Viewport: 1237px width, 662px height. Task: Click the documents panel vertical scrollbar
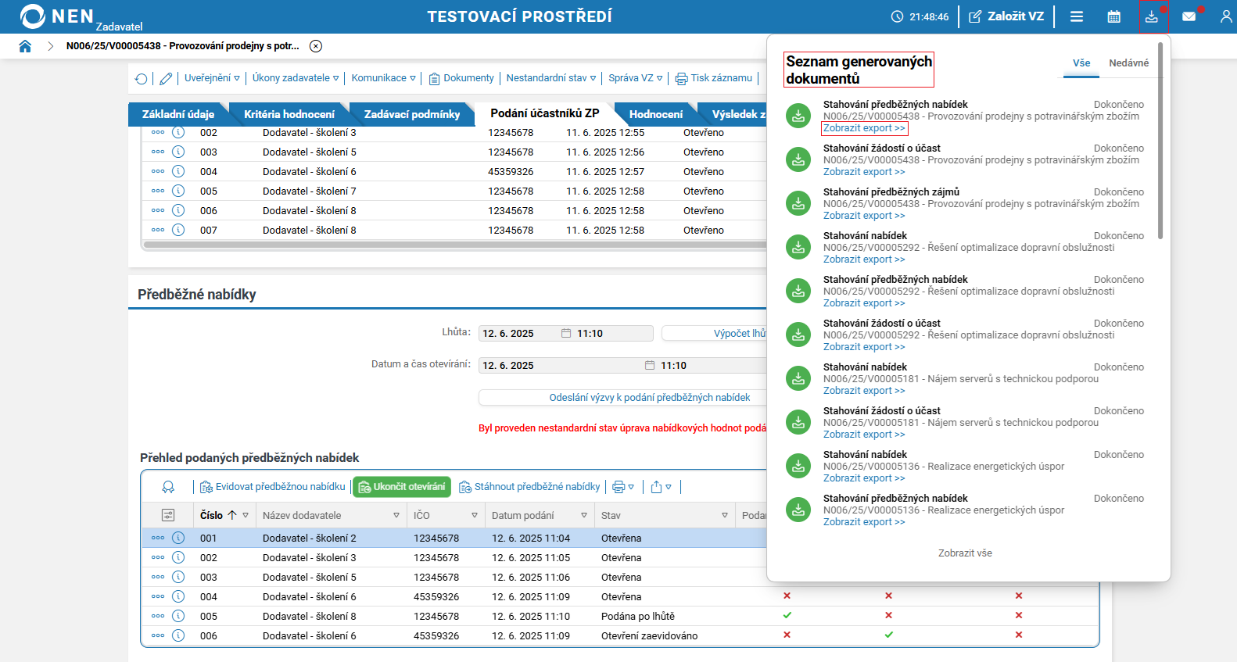click(1160, 141)
